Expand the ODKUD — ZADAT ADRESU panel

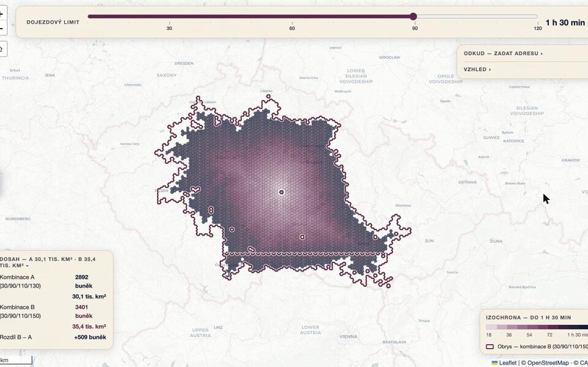503,54
